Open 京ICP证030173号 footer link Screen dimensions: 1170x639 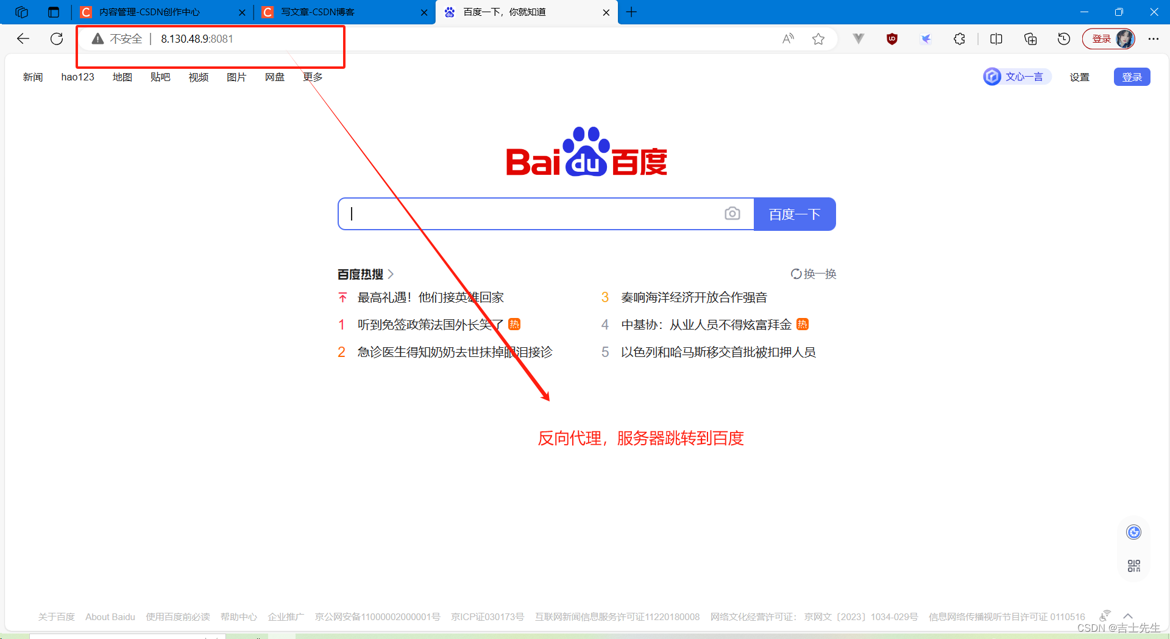point(487,617)
